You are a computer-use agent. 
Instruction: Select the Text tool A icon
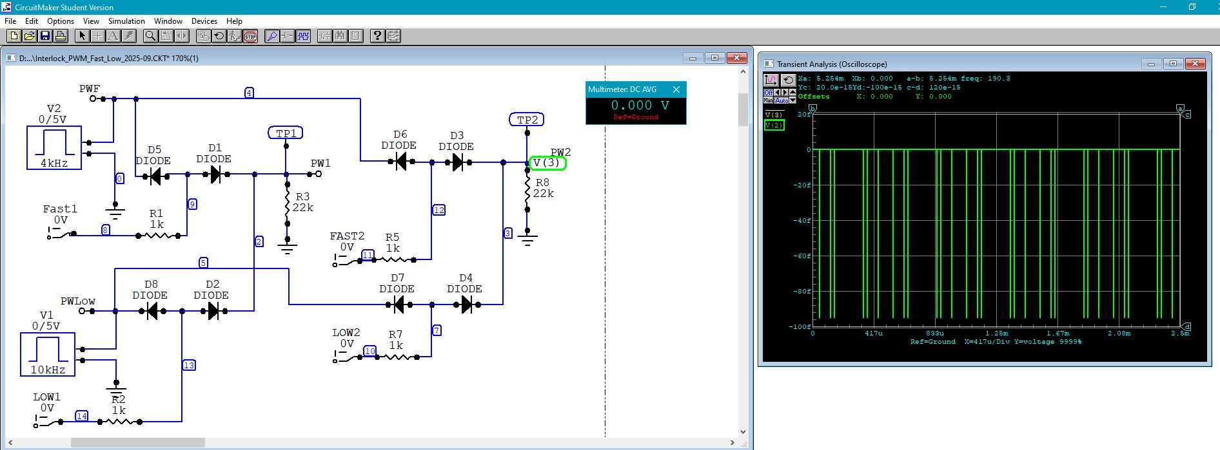[x=113, y=36]
